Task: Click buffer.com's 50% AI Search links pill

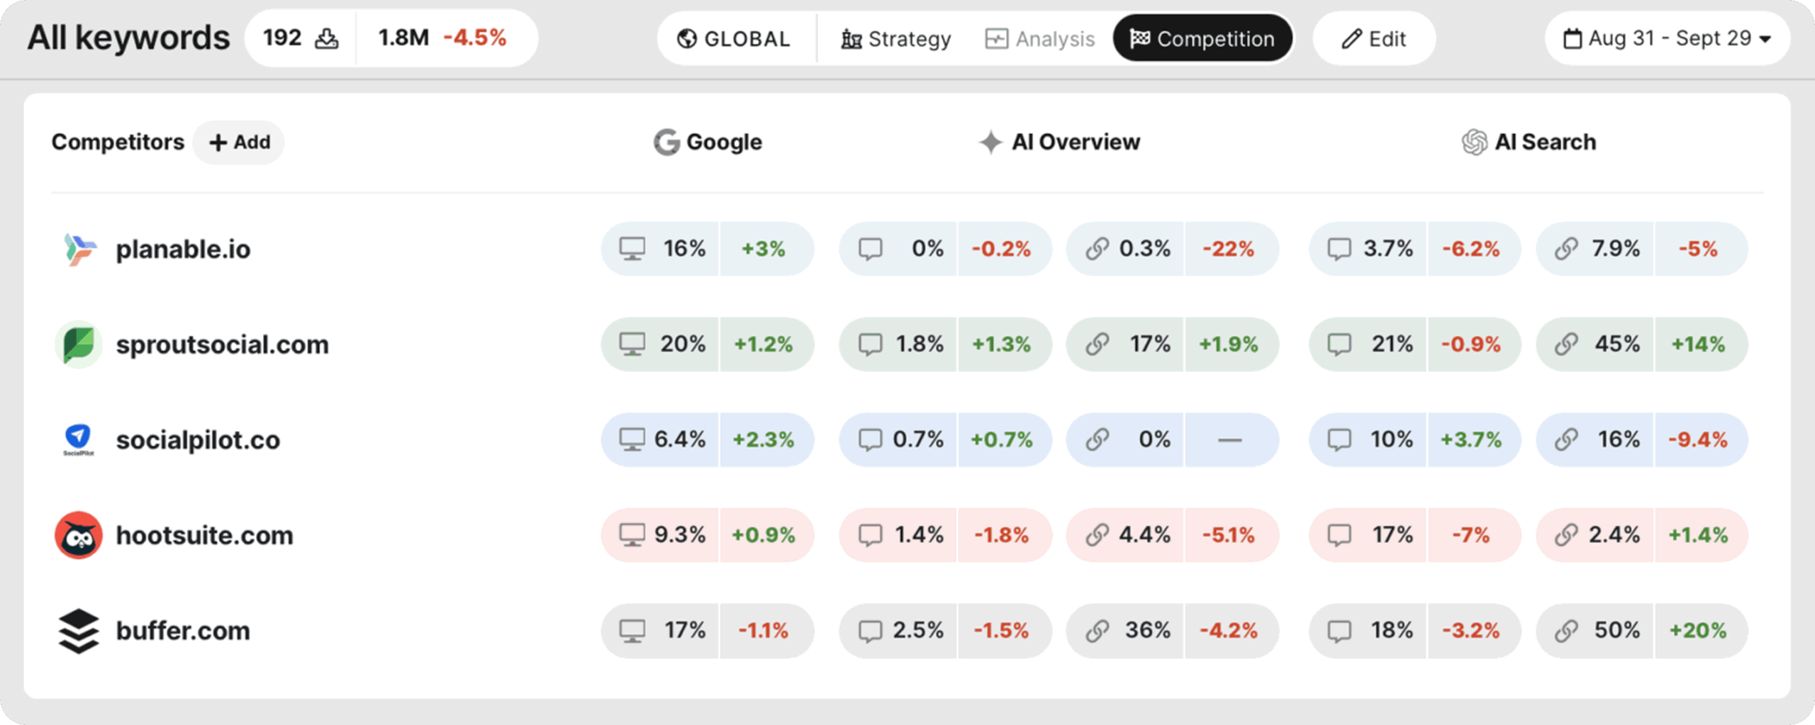Action: click(1595, 631)
